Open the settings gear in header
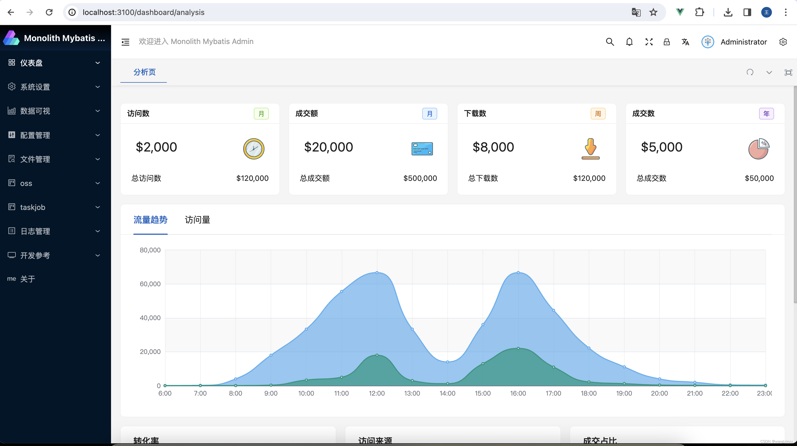This screenshot has width=797, height=446. click(783, 42)
